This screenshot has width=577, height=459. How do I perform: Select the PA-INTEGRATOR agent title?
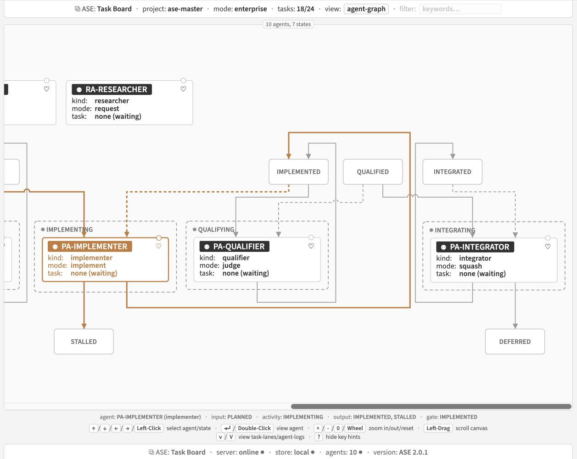[475, 247]
